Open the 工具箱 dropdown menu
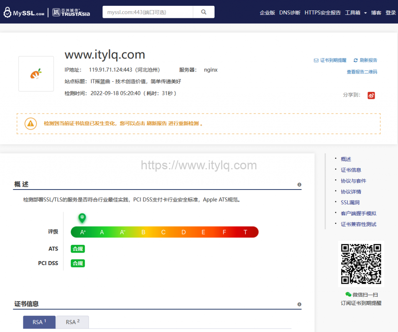This screenshot has width=398, height=332. (354, 12)
